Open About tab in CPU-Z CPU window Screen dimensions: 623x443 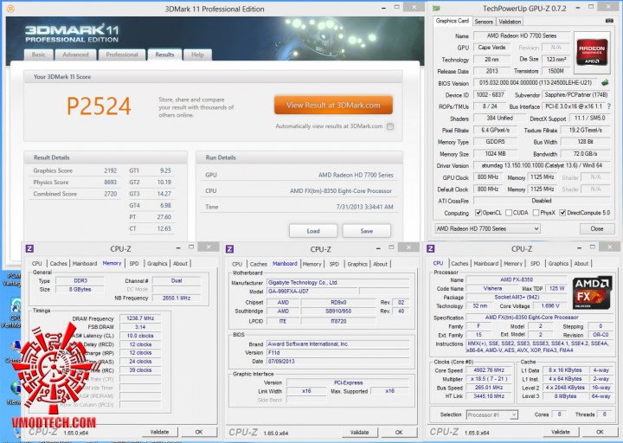pyautogui.click(x=581, y=263)
